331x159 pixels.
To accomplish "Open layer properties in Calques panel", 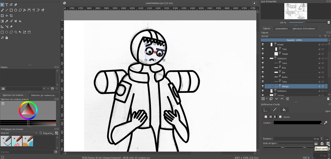I will point(287,99).
